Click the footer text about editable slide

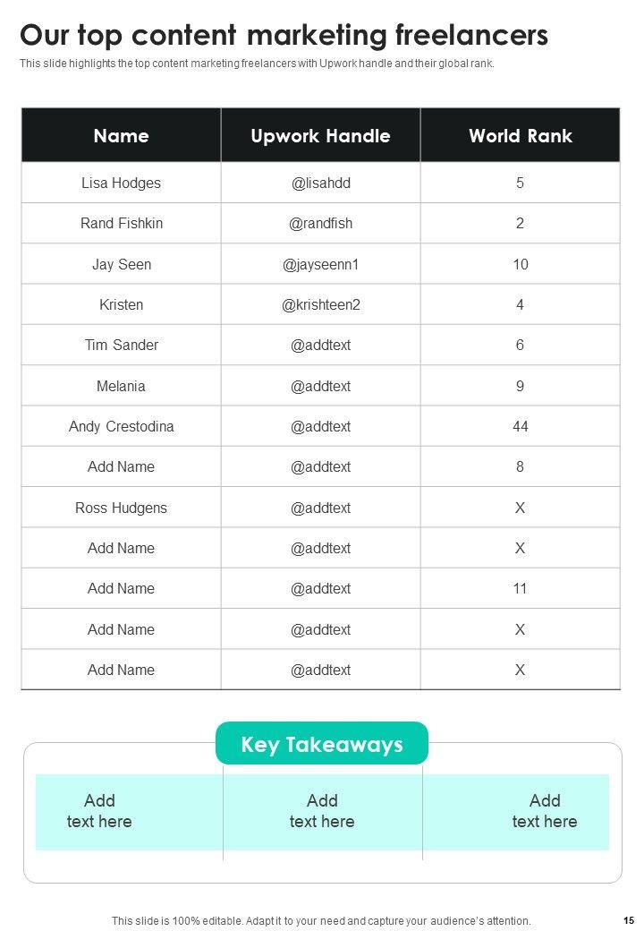[x=321, y=920]
